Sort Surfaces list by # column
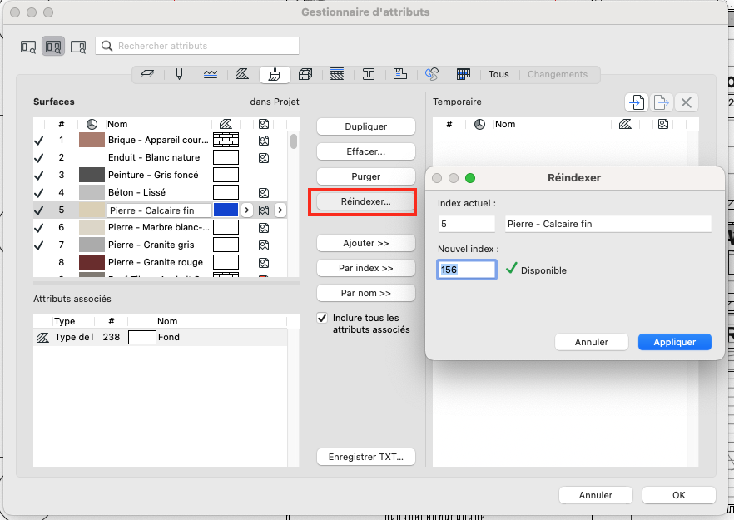Viewport: 734px width, 520px height. (62, 124)
